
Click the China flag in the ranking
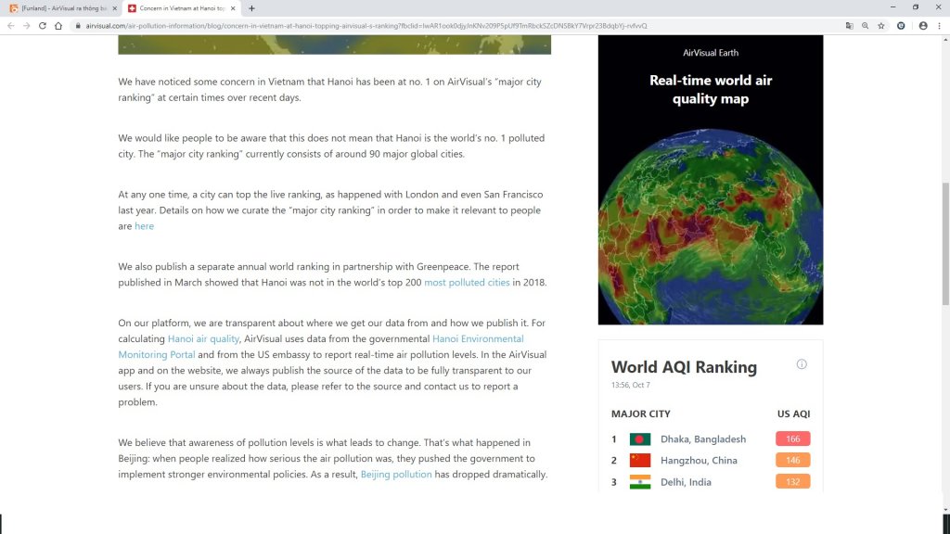click(x=640, y=460)
